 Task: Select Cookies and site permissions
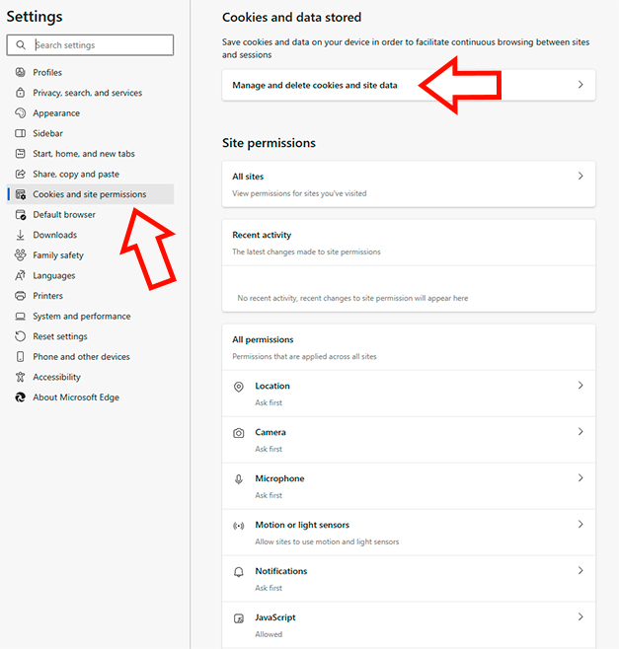coord(89,194)
